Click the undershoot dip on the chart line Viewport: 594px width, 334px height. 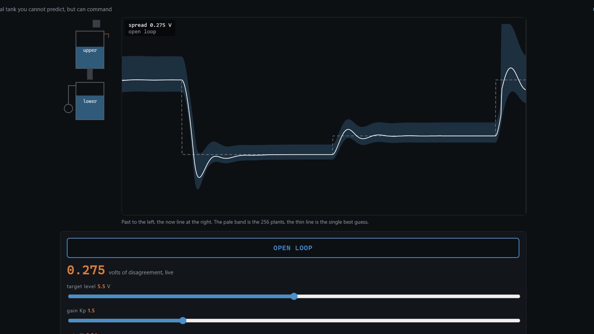[199, 177]
